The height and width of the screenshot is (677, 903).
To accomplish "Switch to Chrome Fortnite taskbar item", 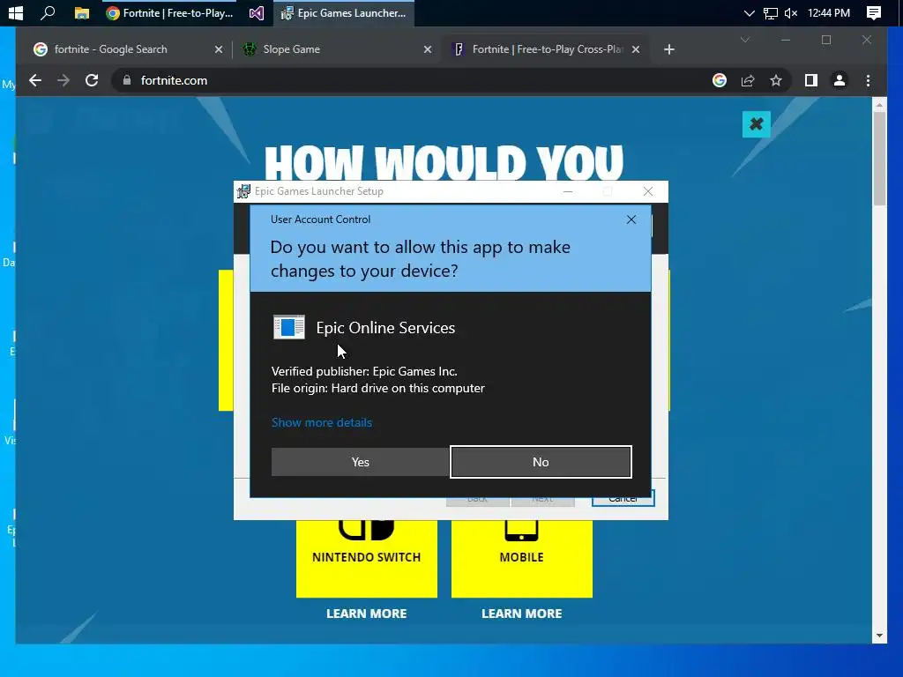I will tap(170, 12).
